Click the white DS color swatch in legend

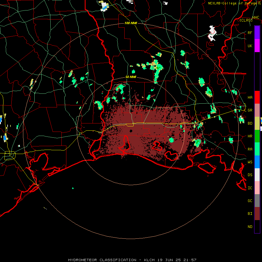[257, 175]
